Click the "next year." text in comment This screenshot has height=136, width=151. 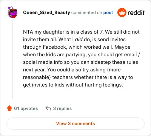(34, 70)
